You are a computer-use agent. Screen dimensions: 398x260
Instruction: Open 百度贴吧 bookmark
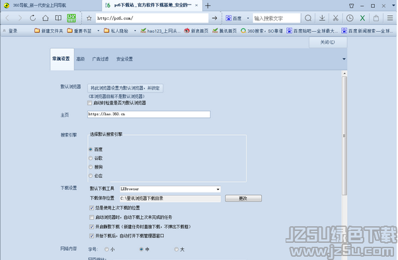312,30
